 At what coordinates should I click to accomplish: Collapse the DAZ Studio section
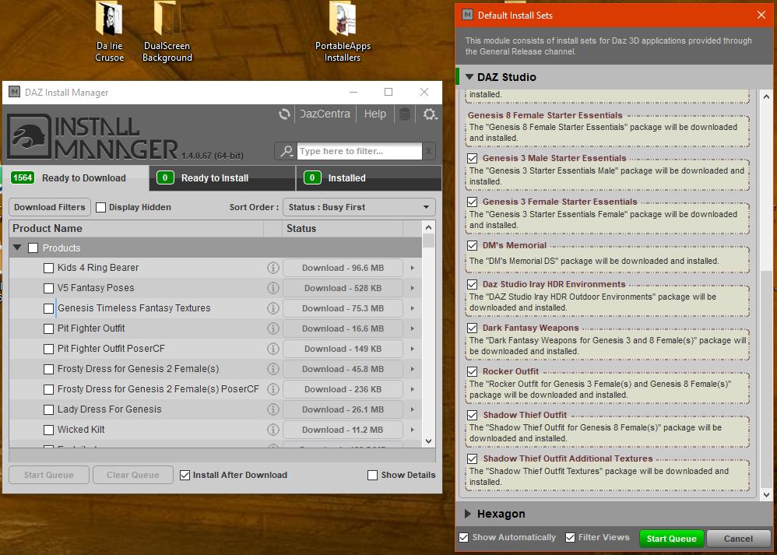point(469,77)
